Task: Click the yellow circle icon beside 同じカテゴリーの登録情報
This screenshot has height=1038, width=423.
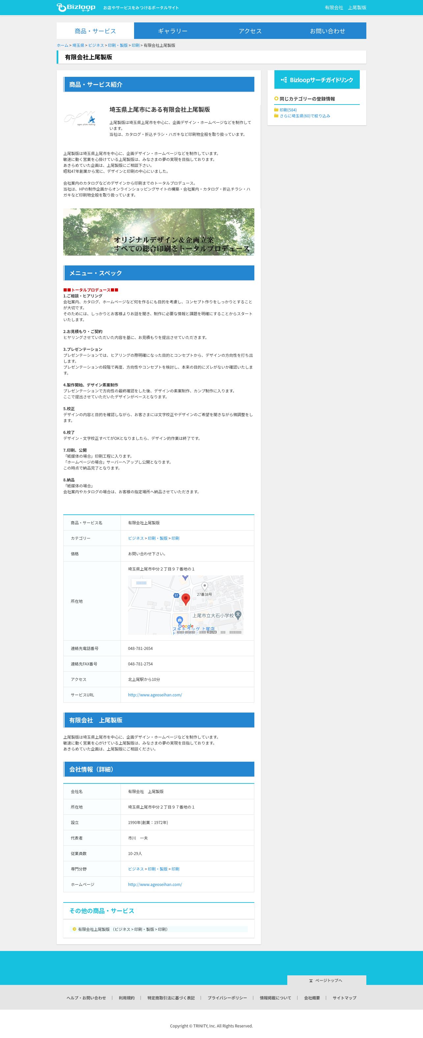Action: (276, 98)
